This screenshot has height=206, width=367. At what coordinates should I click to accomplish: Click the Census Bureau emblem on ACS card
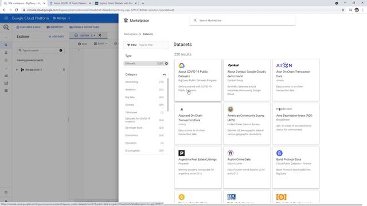[x=231, y=109]
